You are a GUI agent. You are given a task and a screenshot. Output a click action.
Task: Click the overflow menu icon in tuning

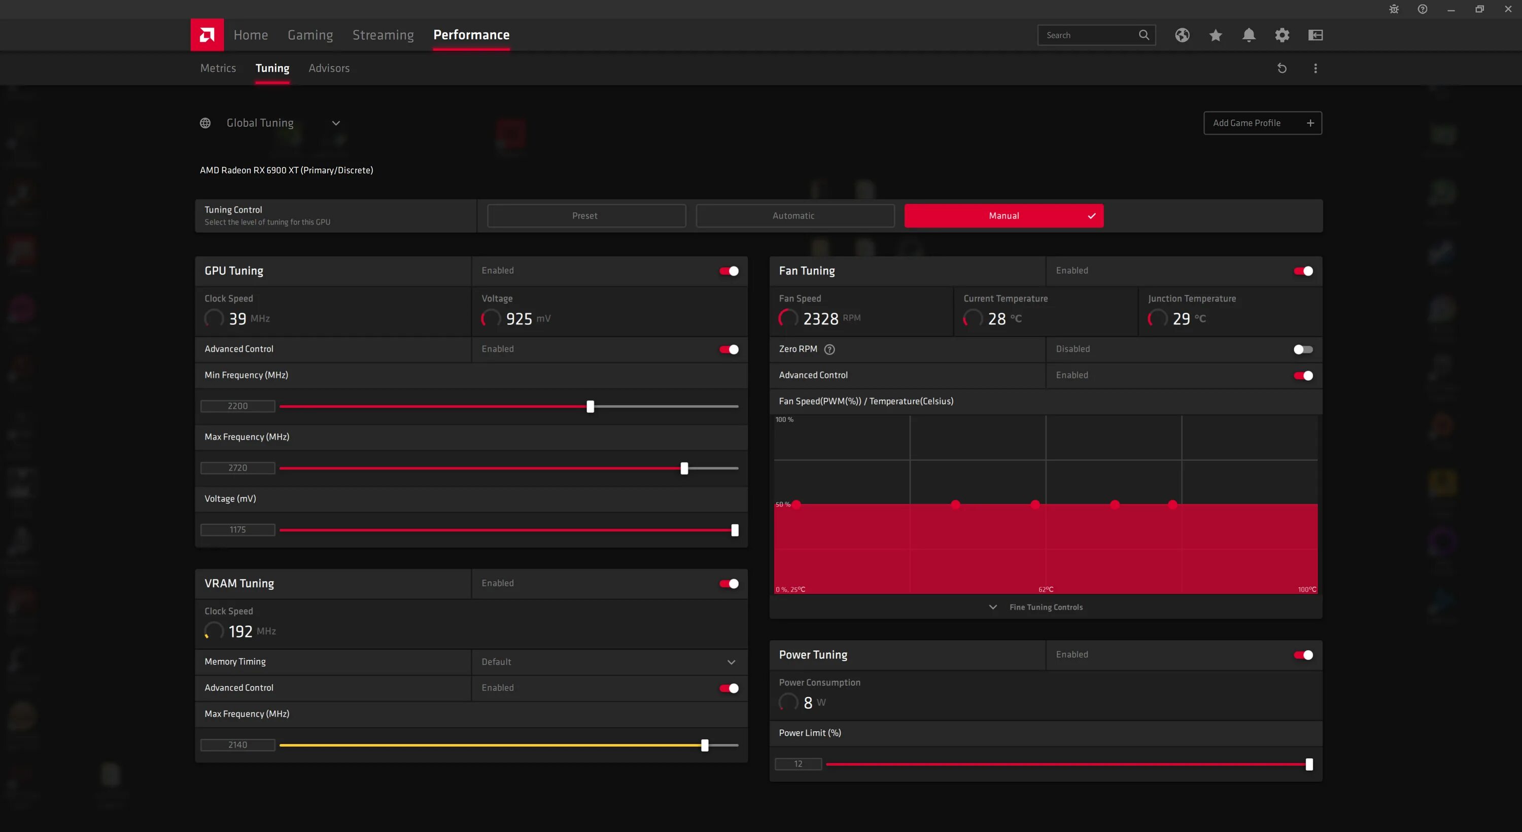1316,67
